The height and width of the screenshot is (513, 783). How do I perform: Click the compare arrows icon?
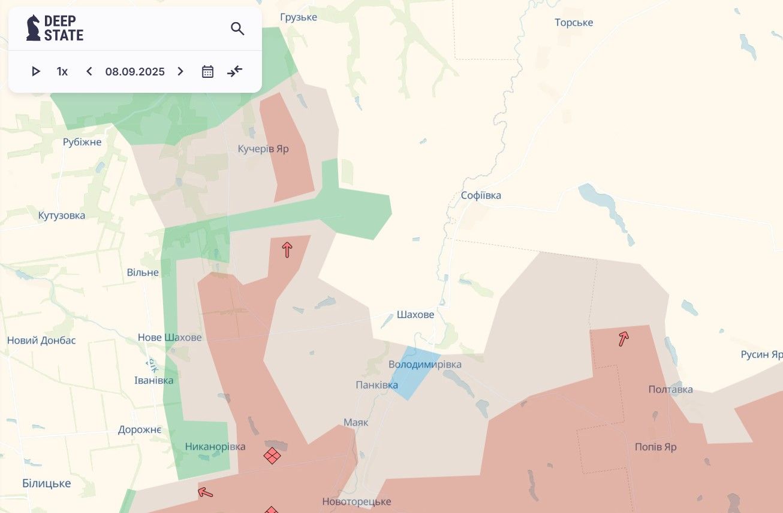point(234,72)
